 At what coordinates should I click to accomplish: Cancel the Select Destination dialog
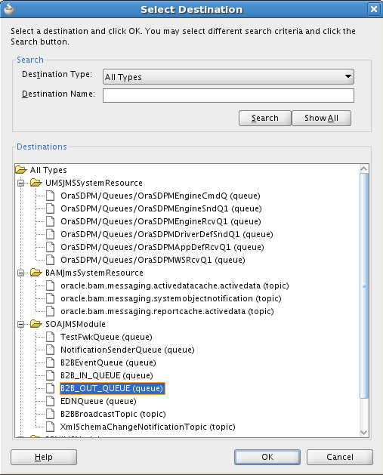tap(340, 457)
